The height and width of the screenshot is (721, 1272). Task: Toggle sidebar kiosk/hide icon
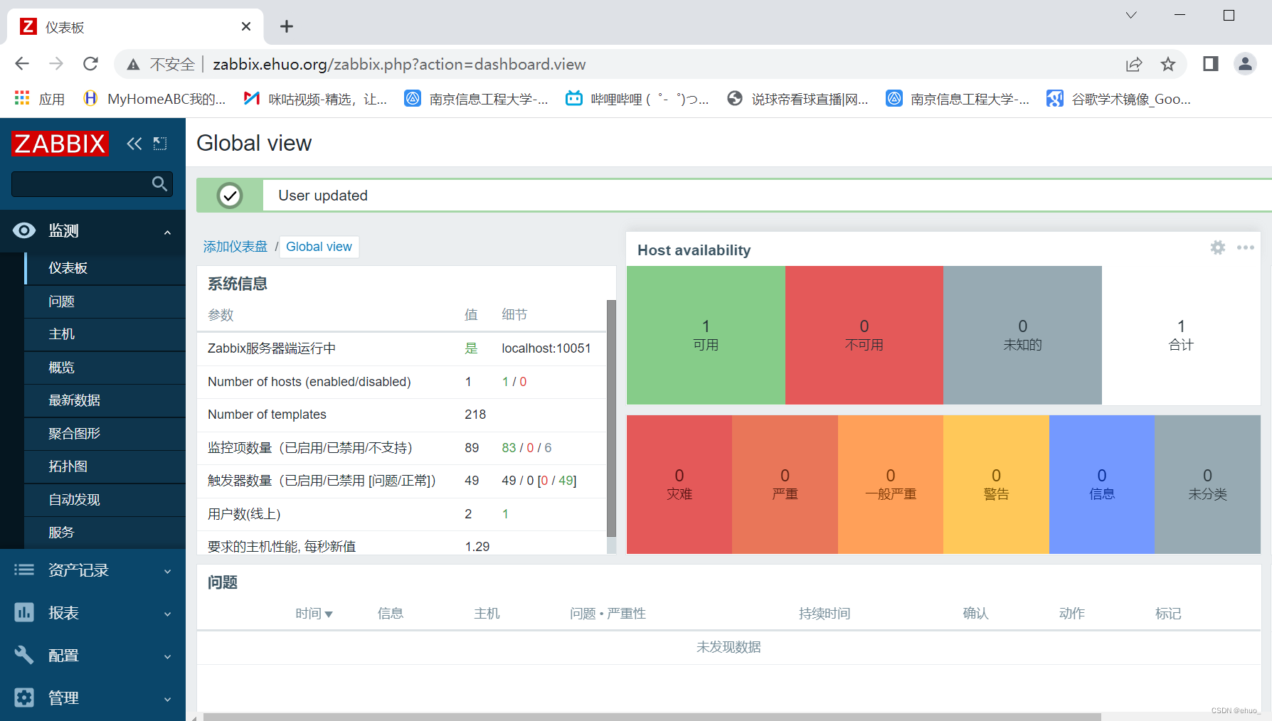coord(160,144)
